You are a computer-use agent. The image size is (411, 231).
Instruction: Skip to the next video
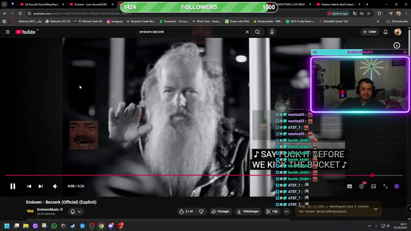pyautogui.click(x=40, y=186)
